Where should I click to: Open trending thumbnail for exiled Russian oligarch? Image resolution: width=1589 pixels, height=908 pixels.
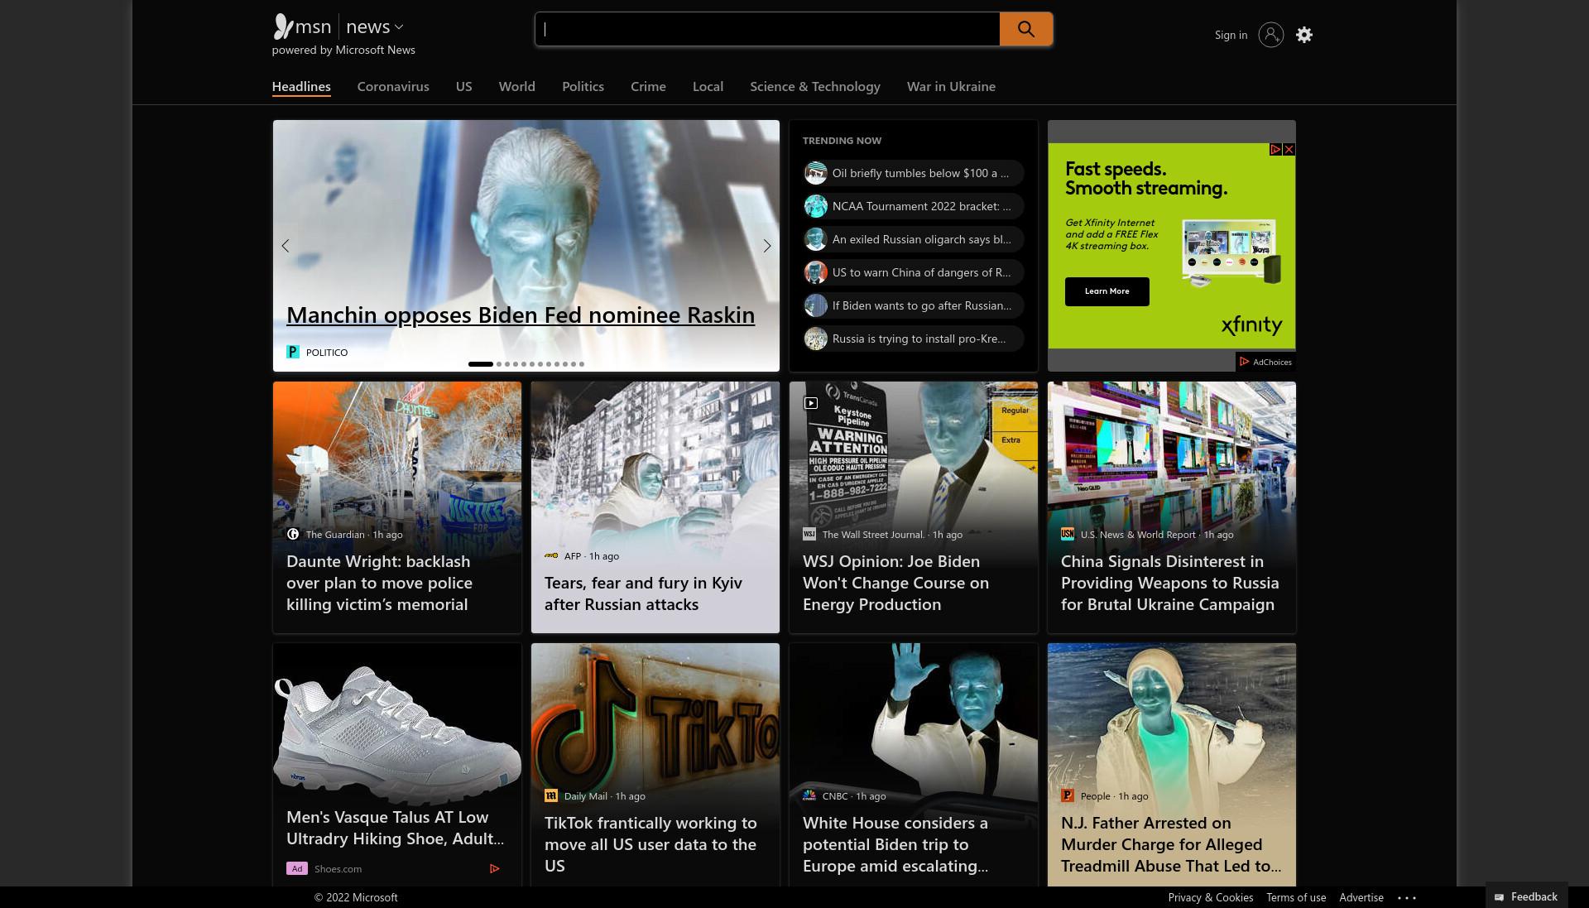pos(816,239)
